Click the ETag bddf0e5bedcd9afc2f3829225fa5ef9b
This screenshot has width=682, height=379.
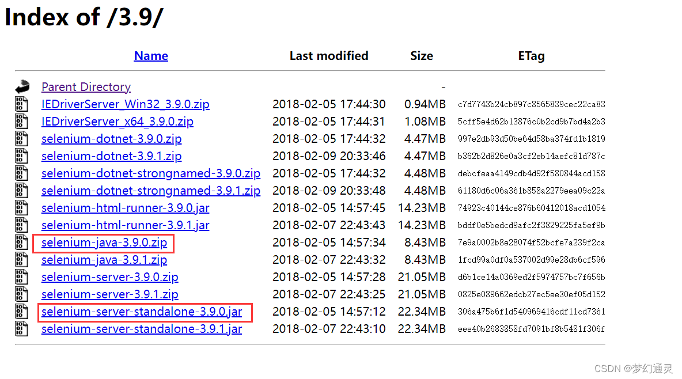532,225
